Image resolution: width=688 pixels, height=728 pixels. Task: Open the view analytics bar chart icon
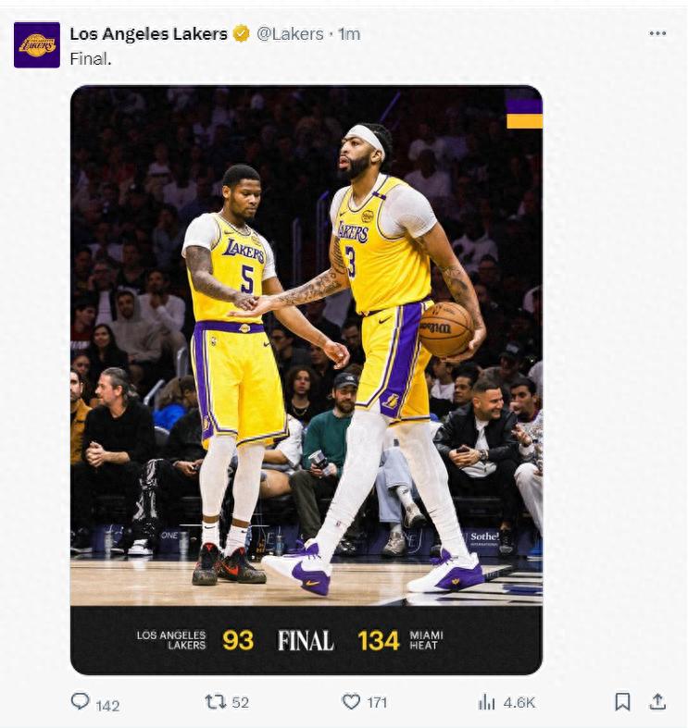tap(487, 702)
